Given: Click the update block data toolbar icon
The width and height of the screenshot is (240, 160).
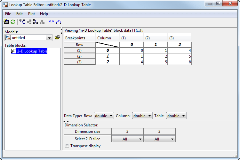Looking at the screenshot, I should pos(6,22).
